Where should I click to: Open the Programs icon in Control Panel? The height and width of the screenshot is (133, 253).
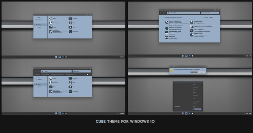[x=167, y=37]
